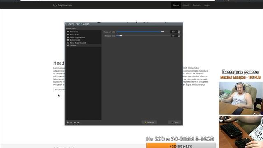Select the Noise Gate filter row

(84, 35)
